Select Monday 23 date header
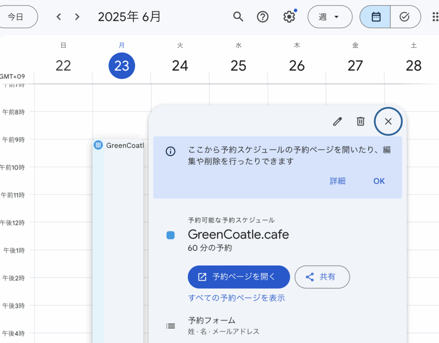This screenshot has width=439, height=343. pos(122,66)
